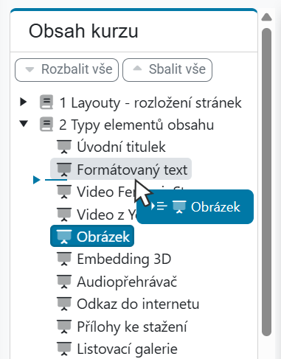Click the upward triangle icon in Sbalit vše
The height and width of the screenshot is (359, 281).
pos(137,69)
